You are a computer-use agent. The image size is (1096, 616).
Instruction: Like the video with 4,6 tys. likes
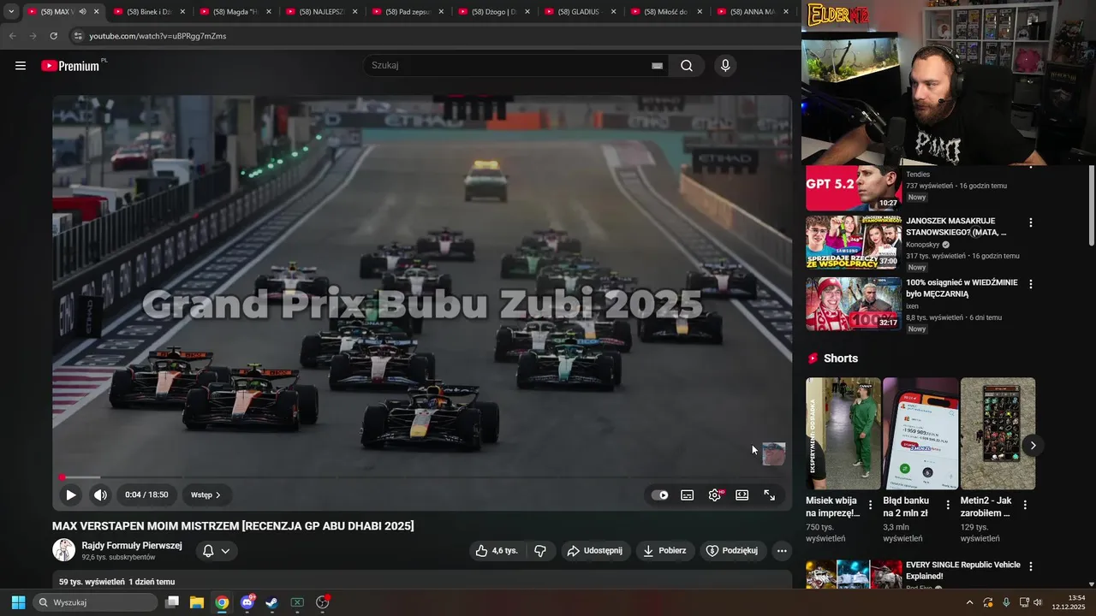tap(497, 550)
